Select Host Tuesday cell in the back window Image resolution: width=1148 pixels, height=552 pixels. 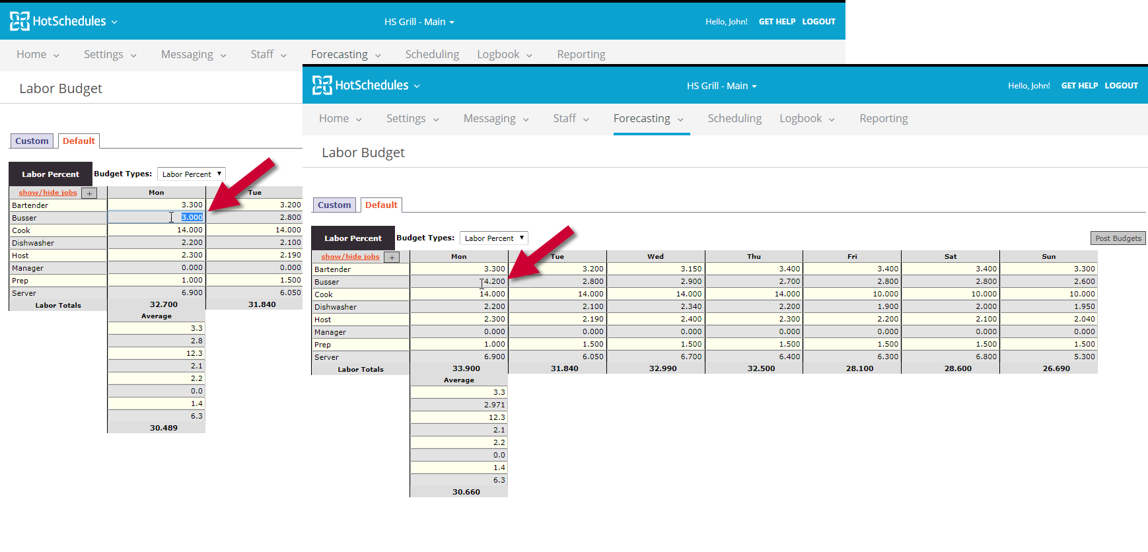click(255, 256)
